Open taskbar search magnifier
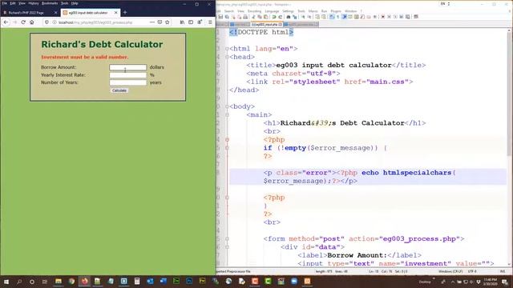The width and height of the screenshot is (513, 288). click(19, 282)
